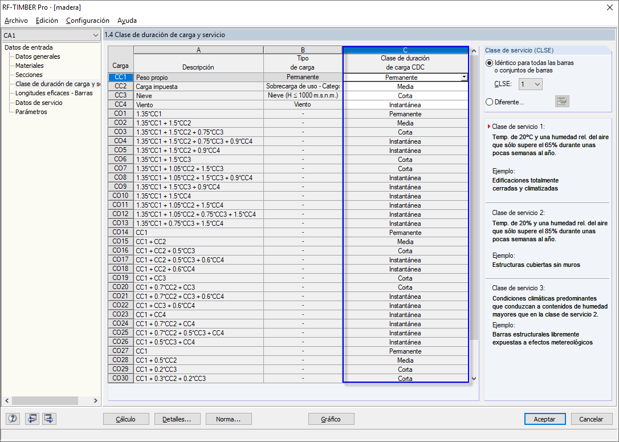Click the Cancelar button

point(591,419)
